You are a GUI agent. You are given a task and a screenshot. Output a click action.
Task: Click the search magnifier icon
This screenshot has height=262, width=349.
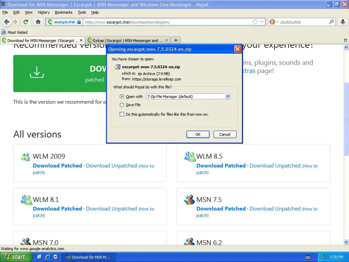(x=331, y=22)
